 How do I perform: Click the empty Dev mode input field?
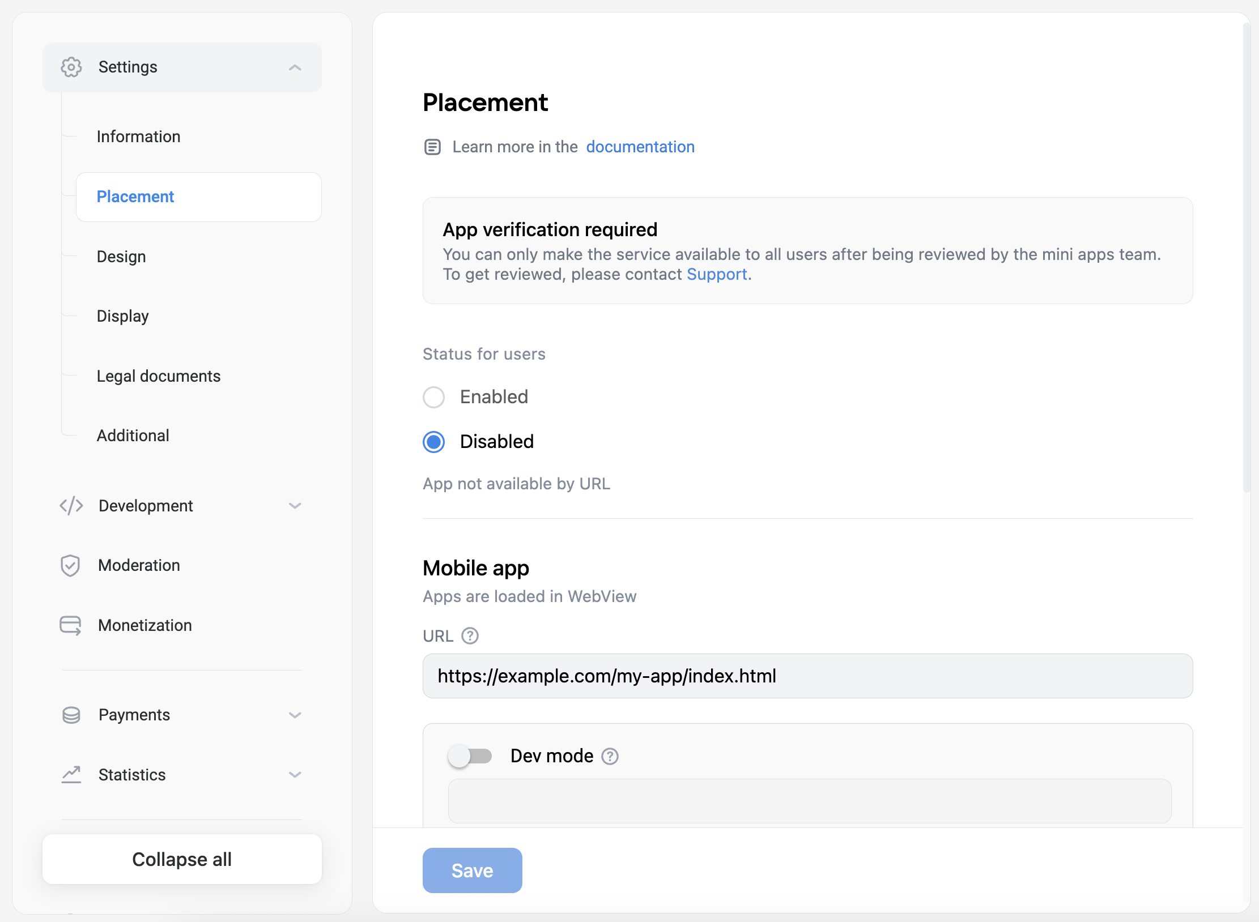809,801
